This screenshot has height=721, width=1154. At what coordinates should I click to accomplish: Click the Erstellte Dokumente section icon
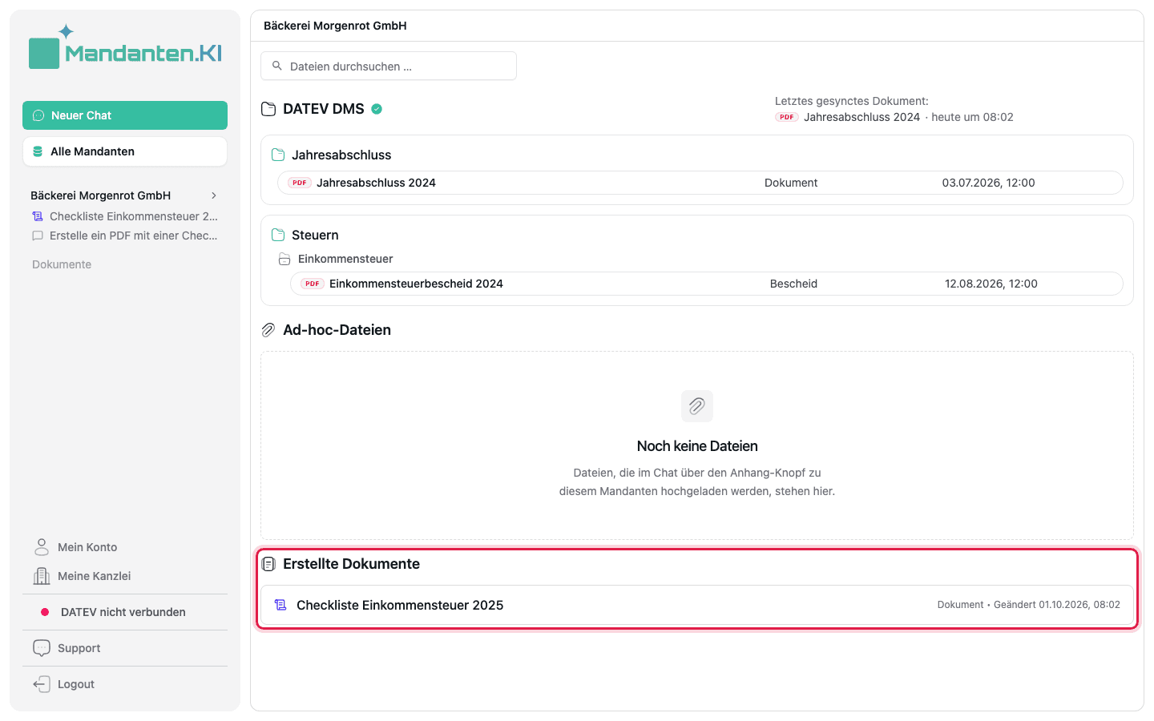[268, 564]
